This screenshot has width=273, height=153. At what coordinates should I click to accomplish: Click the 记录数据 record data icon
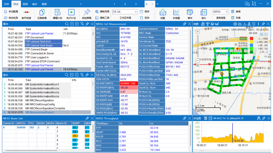[42, 12]
